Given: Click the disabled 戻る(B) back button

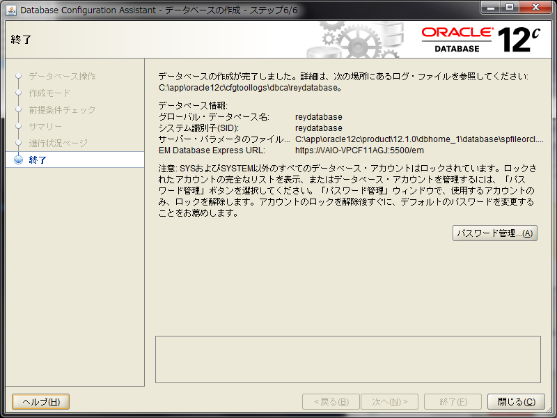Looking at the screenshot, I should (x=331, y=402).
